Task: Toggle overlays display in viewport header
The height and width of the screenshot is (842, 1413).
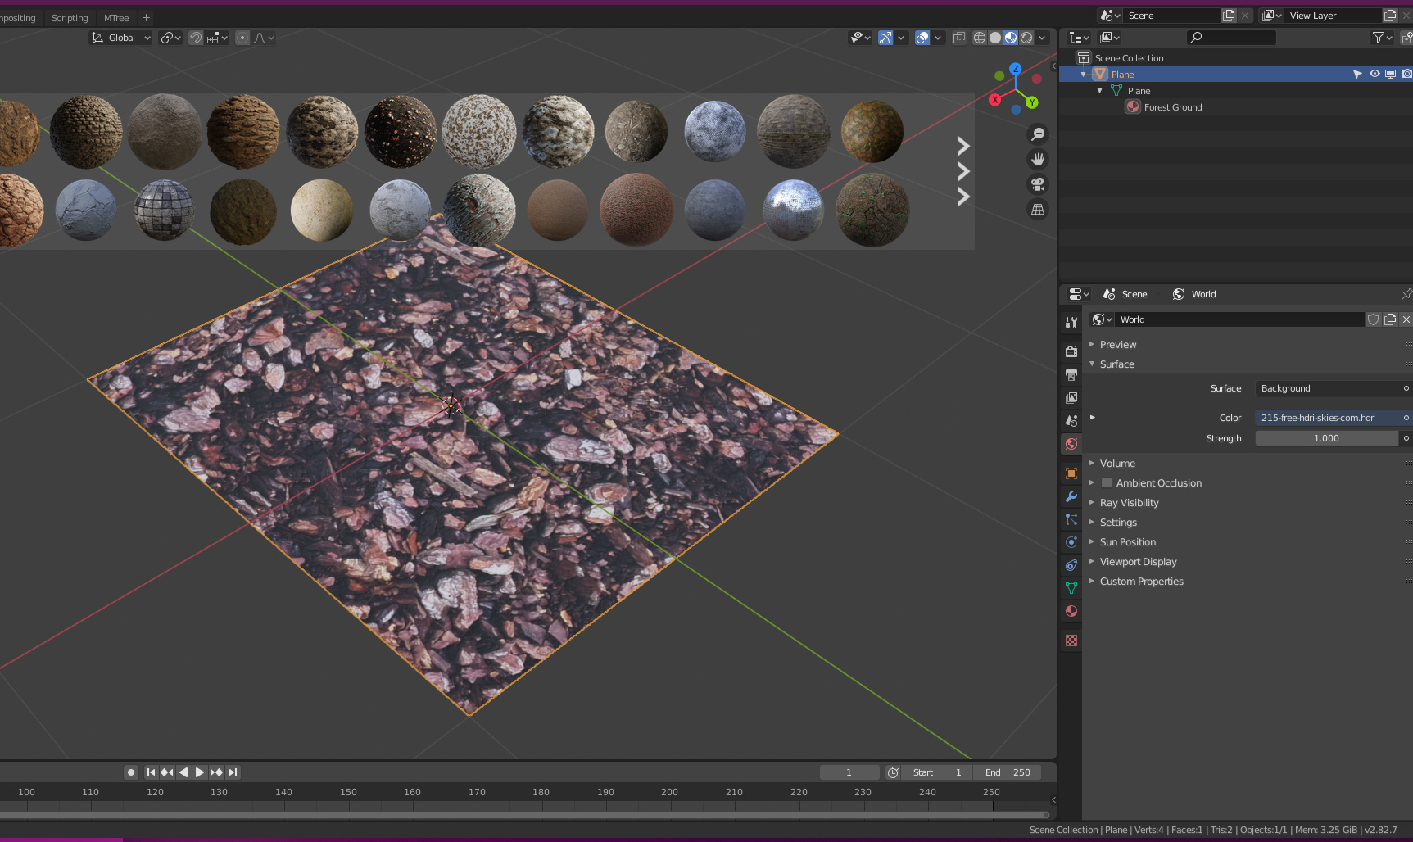Action: [x=922, y=38]
